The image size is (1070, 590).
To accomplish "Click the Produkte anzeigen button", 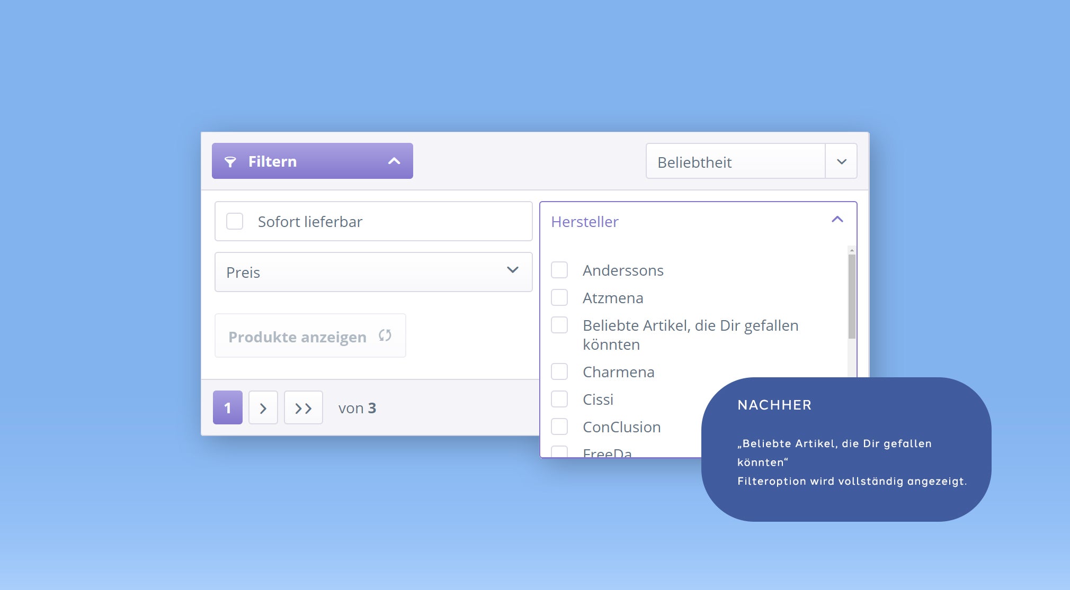I will click(x=310, y=335).
